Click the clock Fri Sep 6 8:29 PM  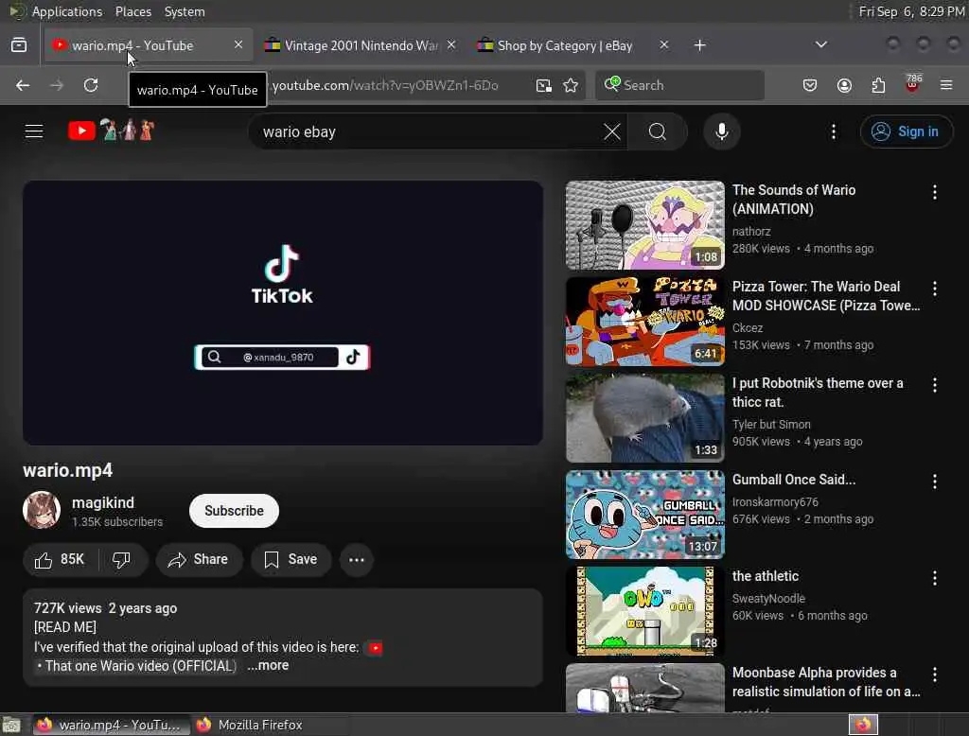[x=911, y=11]
